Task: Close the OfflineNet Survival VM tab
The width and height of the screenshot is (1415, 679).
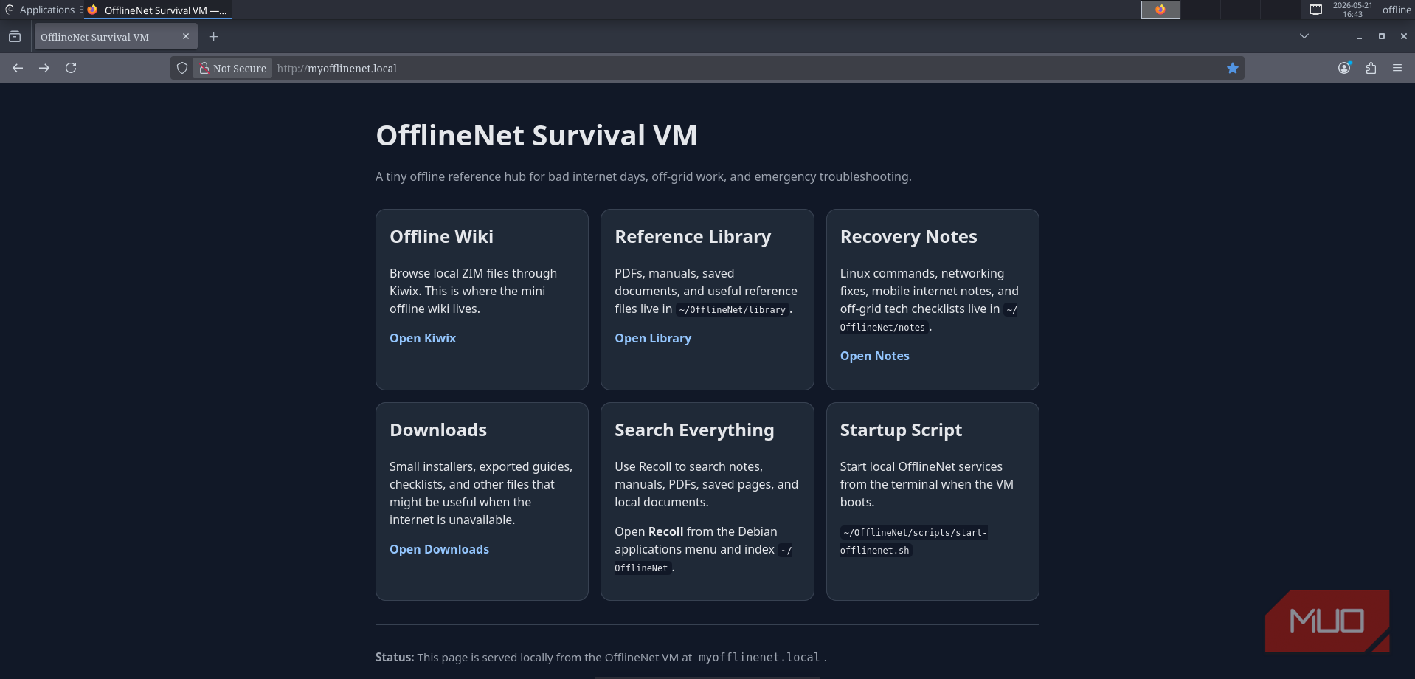Action: [x=186, y=36]
